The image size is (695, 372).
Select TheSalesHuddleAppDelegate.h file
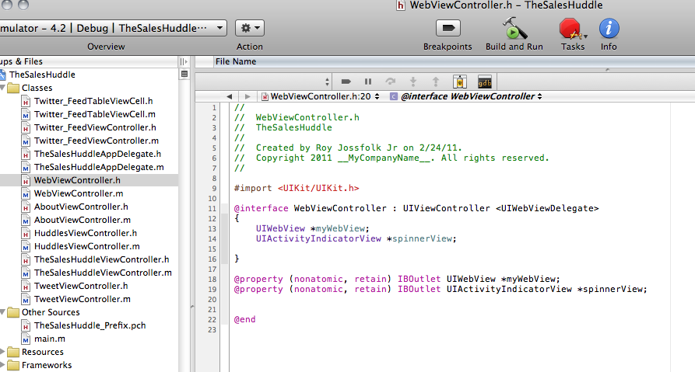pyautogui.click(x=97, y=155)
